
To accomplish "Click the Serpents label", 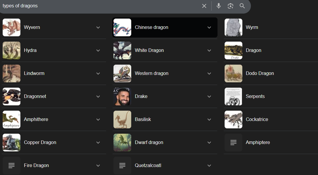I will pyautogui.click(x=255, y=97).
